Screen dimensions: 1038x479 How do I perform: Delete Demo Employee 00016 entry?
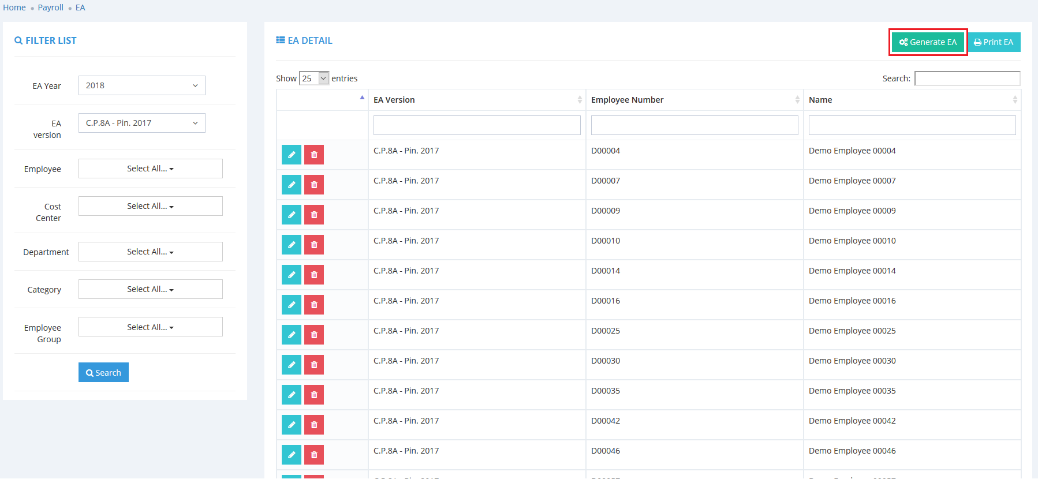pyautogui.click(x=314, y=305)
